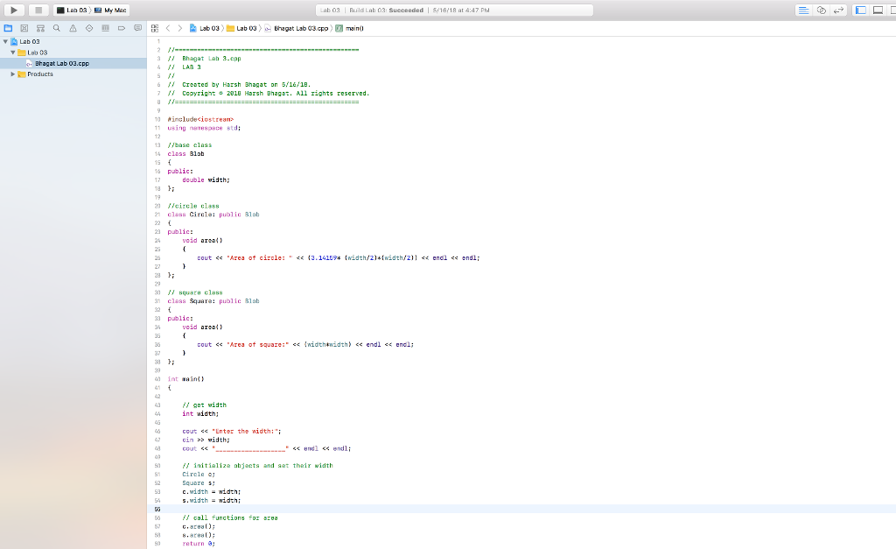Image resolution: width=896 pixels, height=549 pixels.
Task: Run the project with the Play button
Action: (x=13, y=10)
